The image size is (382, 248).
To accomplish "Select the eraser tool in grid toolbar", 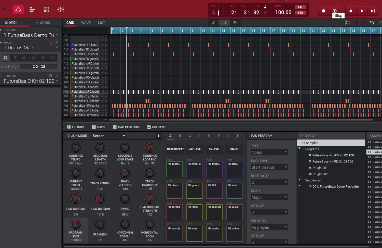I will pos(235,23).
